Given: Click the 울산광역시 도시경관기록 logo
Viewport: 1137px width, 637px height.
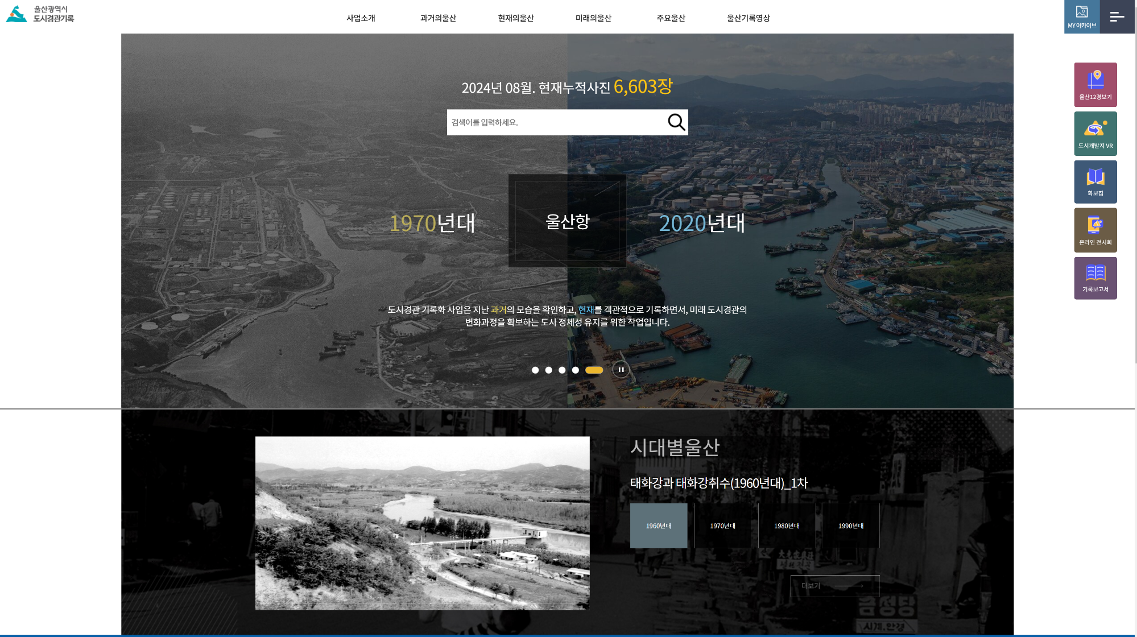Looking at the screenshot, I should pyautogui.click(x=40, y=14).
